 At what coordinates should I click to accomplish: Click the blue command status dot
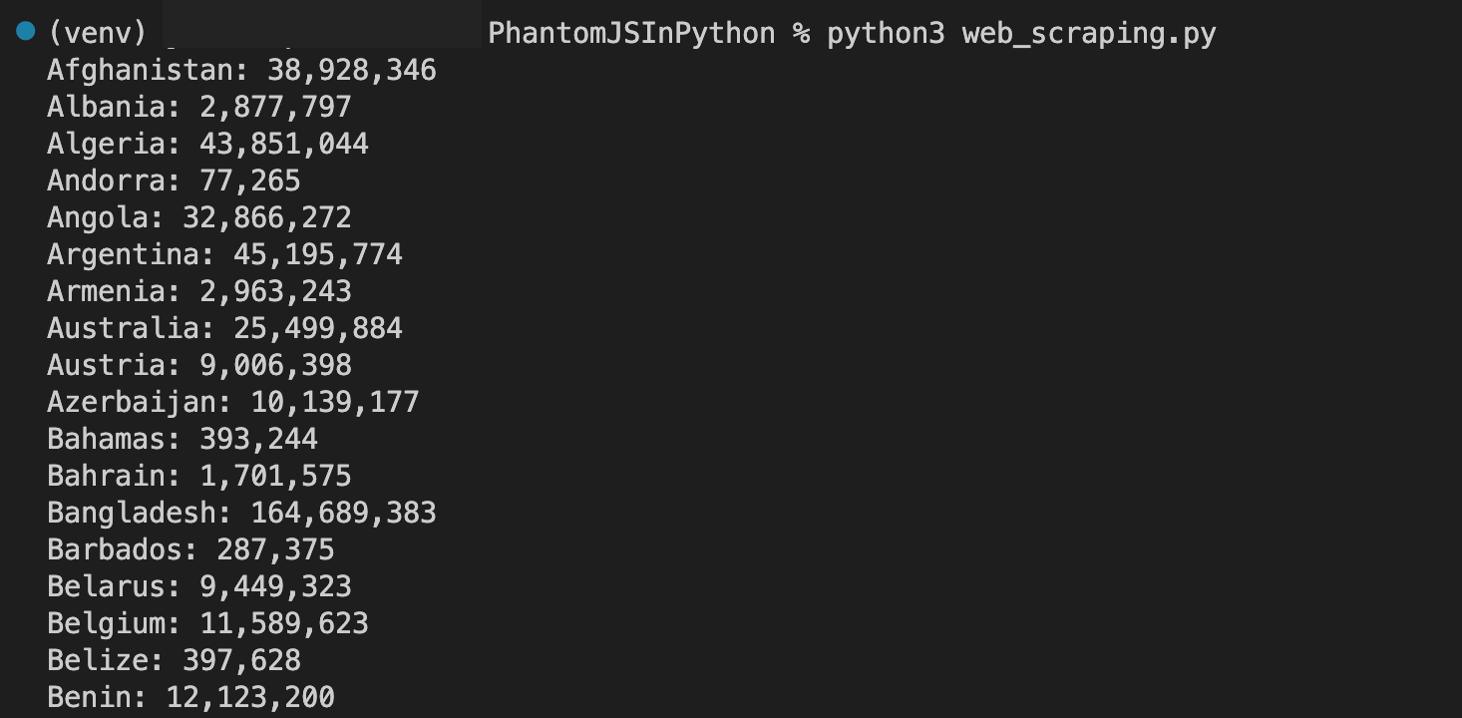(x=26, y=32)
